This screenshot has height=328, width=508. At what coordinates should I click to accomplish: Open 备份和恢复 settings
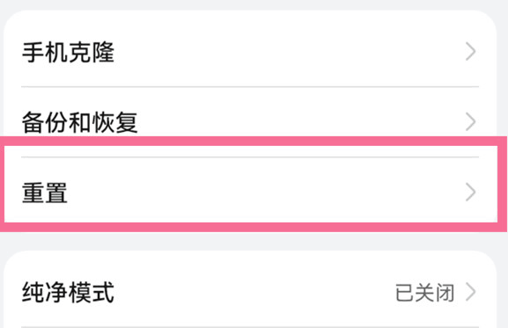click(250, 122)
